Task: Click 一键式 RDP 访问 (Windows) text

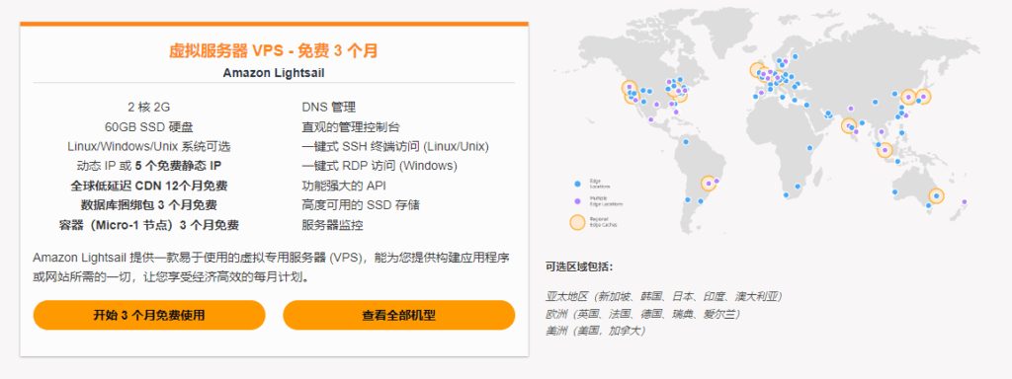Action: pos(379,166)
